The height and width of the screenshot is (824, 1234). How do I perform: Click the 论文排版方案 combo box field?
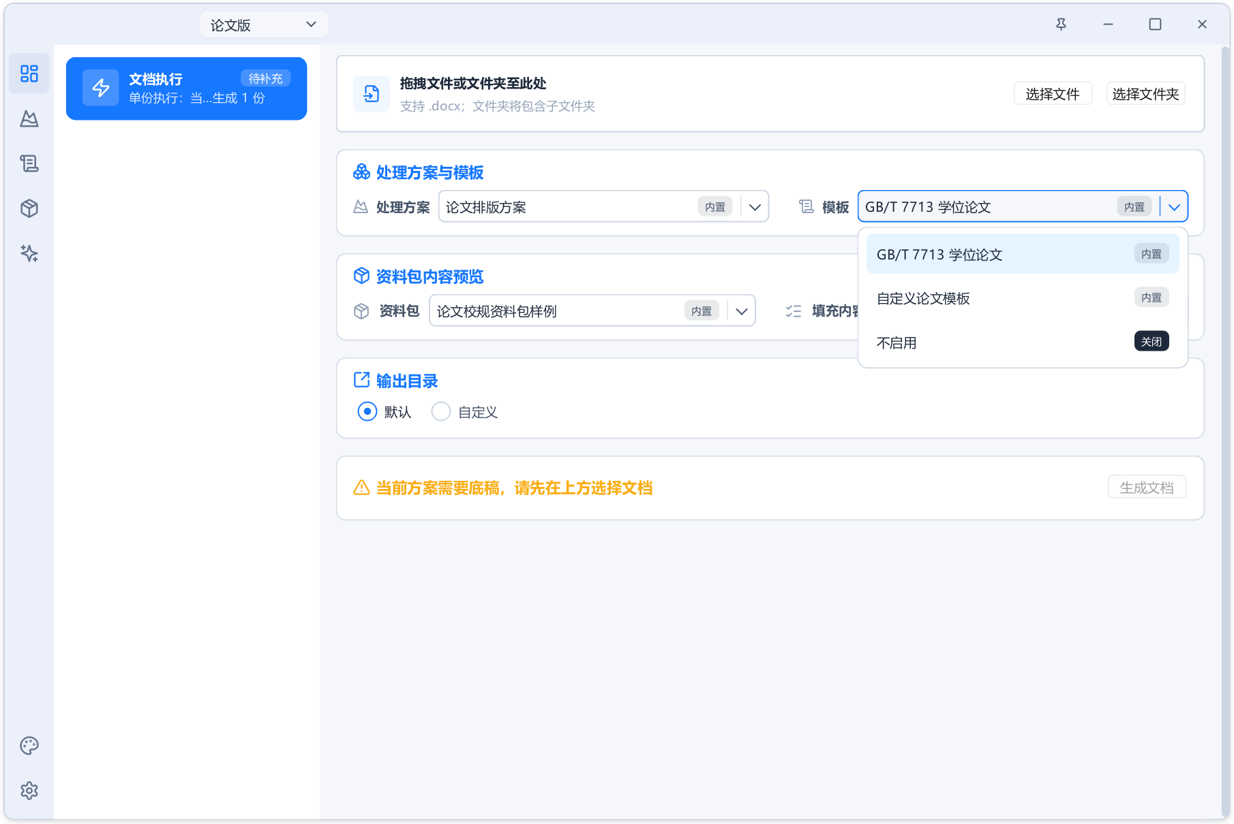point(603,206)
